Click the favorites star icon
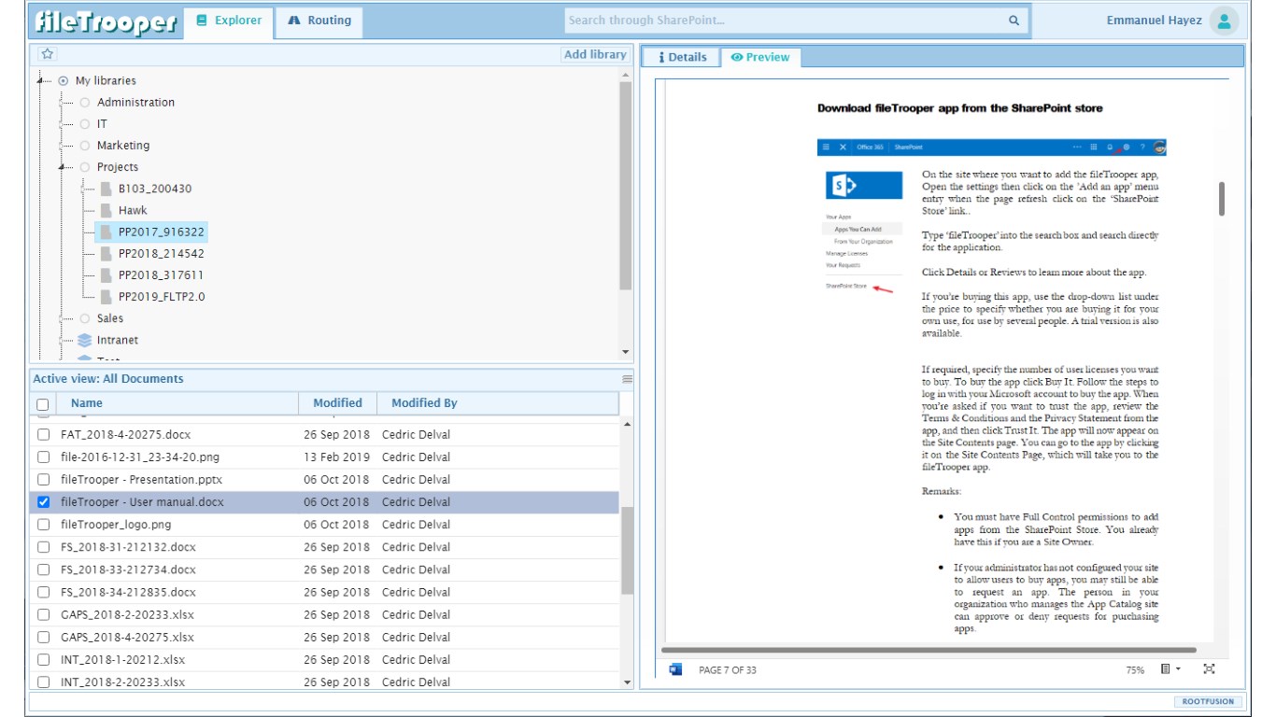This screenshot has width=1276, height=717. pyautogui.click(x=48, y=54)
